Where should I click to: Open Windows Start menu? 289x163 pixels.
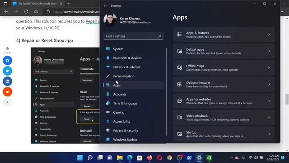pyautogui.click(x=80, y=158)
